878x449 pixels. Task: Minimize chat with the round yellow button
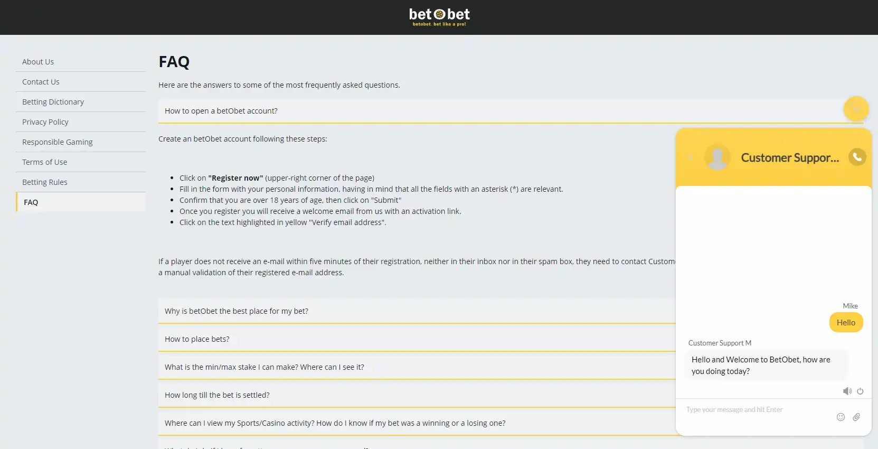[x=856, y=109]
